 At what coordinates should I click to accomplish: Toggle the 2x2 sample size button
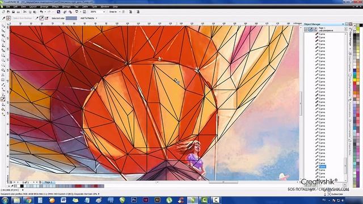(x=41, y=18)
